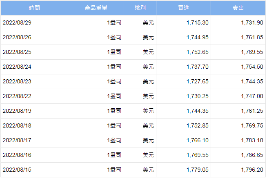Image resolution: width=267 pixels, height=179 pixels.
Task: Click the 時間 column header
Action: click(34, 8)
